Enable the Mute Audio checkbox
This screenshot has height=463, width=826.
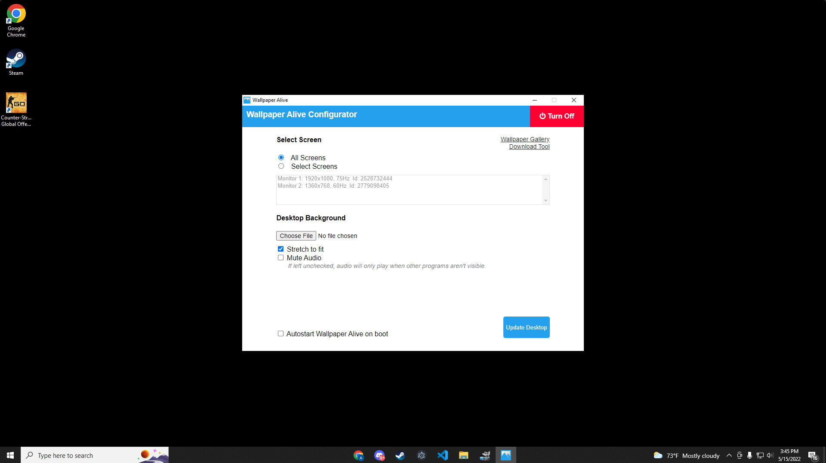(280, 258)
